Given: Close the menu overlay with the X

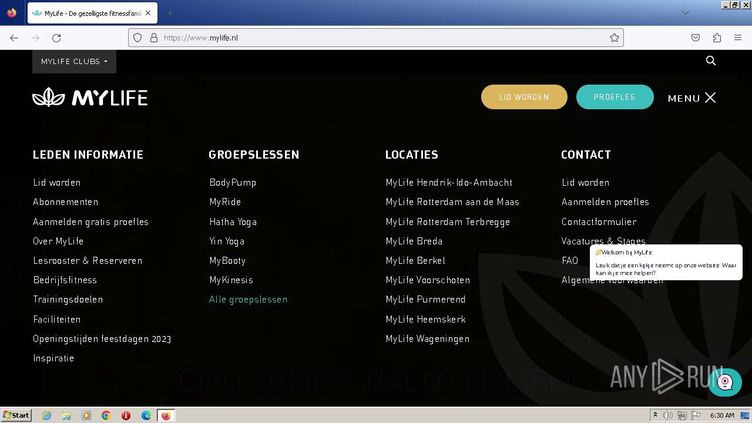Looking at the screenshot, I should click(710, 98).
